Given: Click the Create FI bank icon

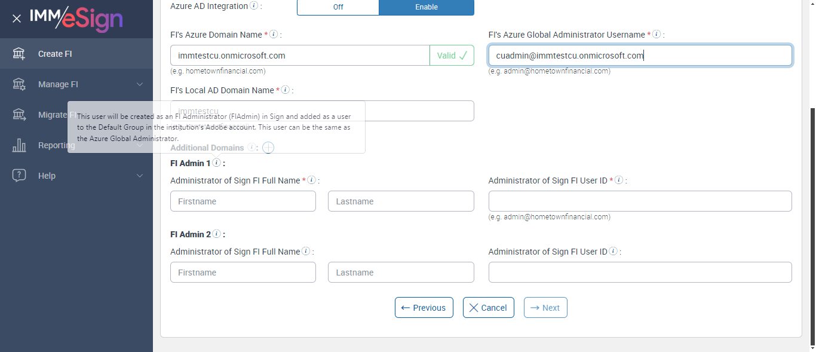Looking at the screenshot, I should (19, 54).
